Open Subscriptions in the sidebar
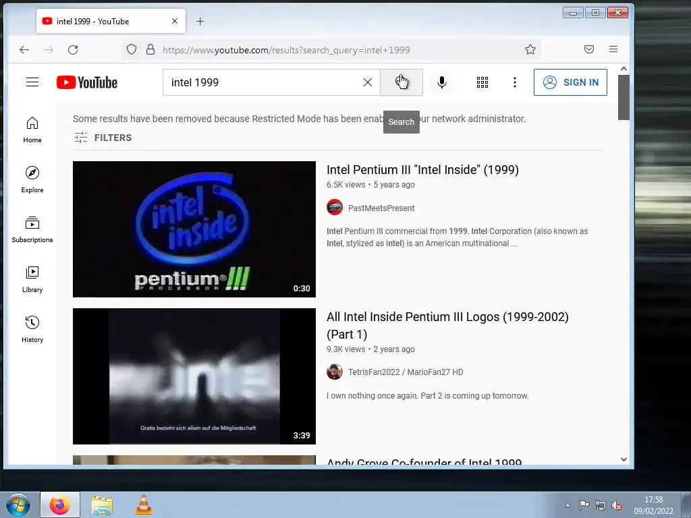Viewport: 691px width, 518px height. click(32, 229)
